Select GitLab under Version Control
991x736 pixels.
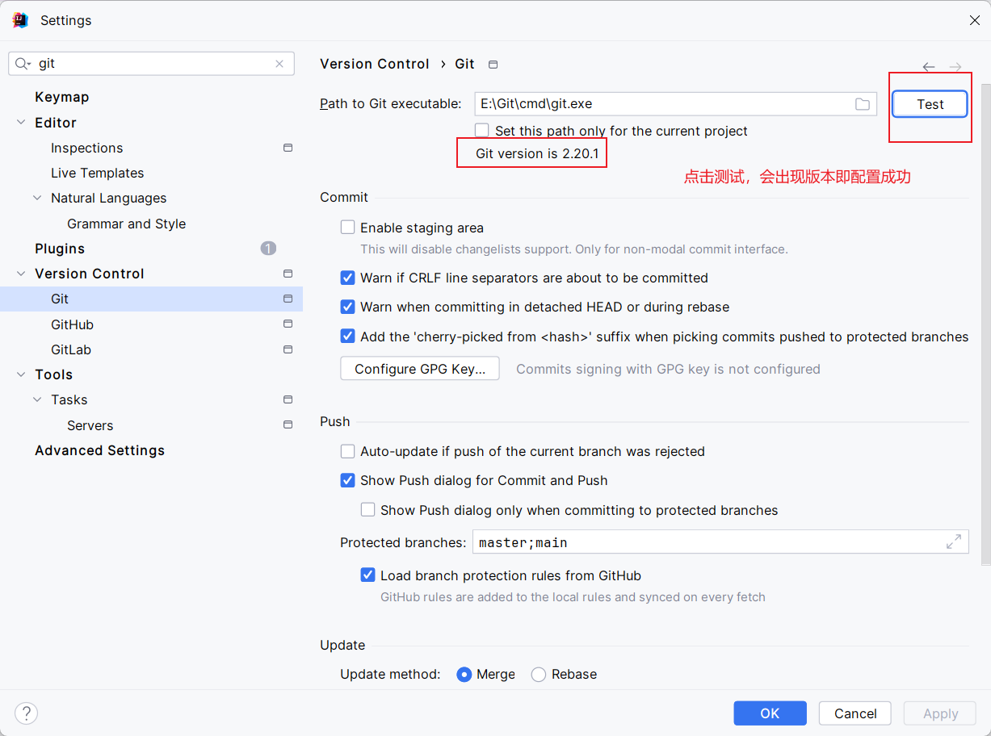[x=71, y=349]
